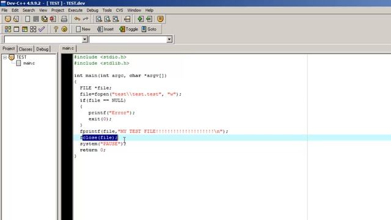
Task: Click the fopen line in code
Action: click(x=131, y=94)
